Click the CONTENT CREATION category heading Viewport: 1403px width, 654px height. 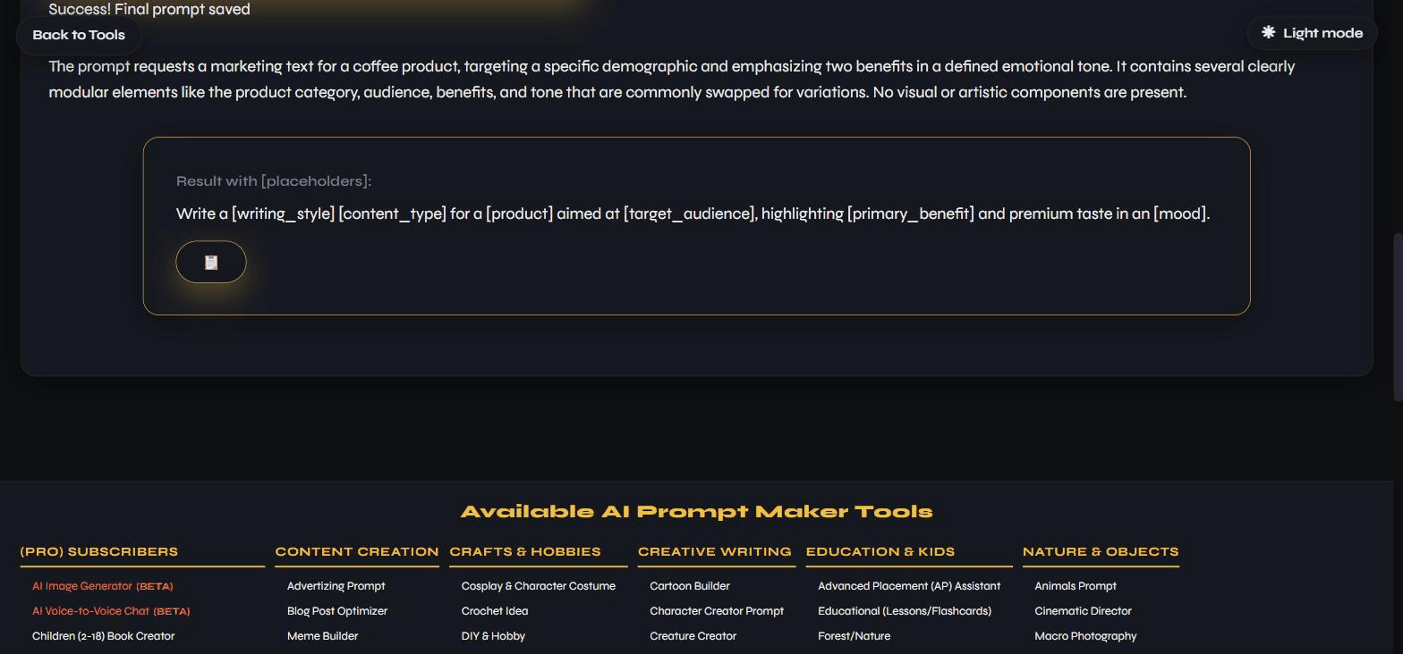point(357,551)
